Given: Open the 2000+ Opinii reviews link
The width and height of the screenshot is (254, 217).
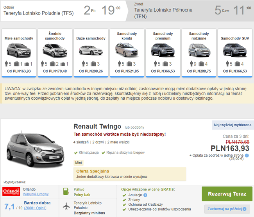Looking at the screenshot, I should [x=35, y=208].
